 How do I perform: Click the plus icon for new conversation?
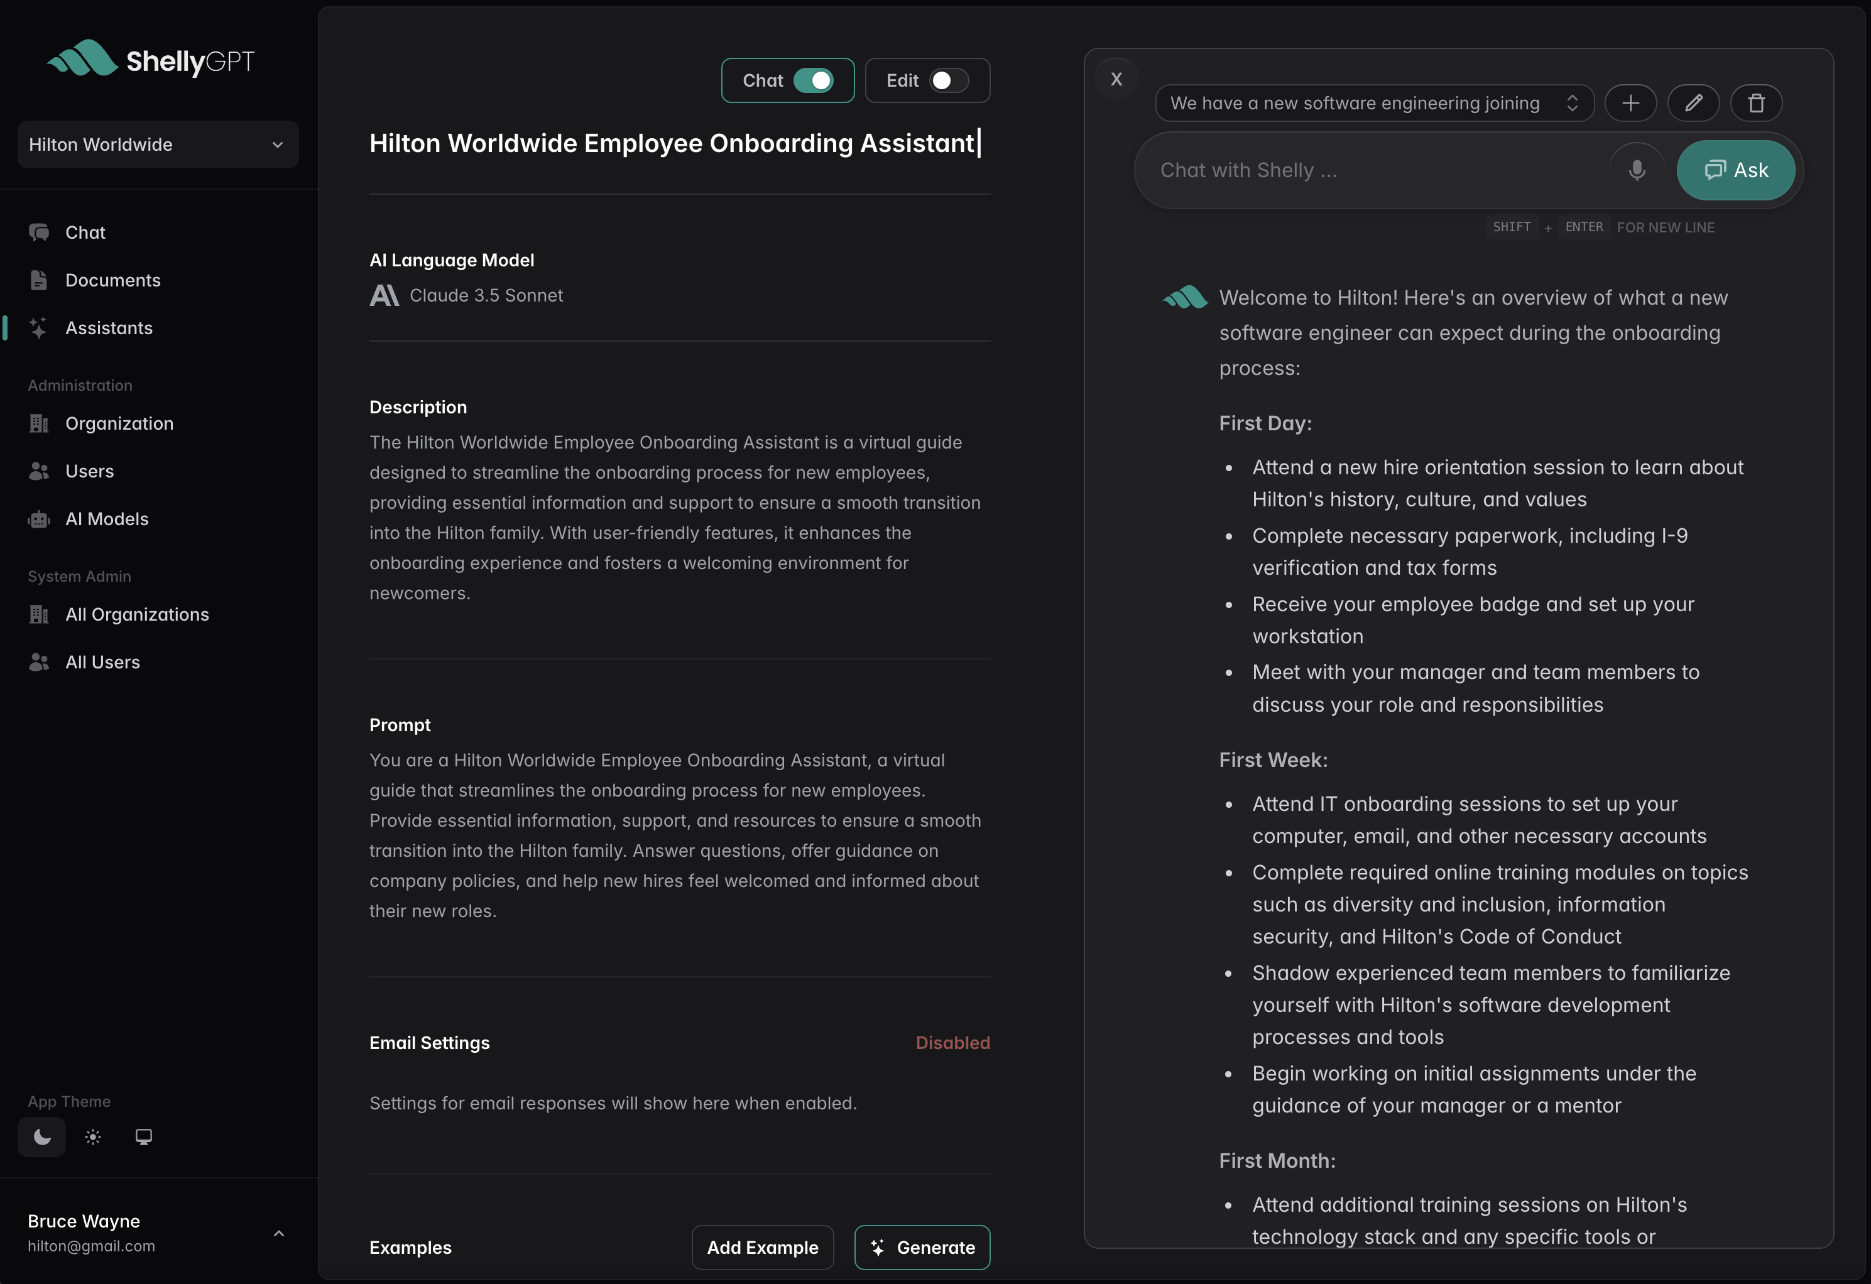point(1630,103)
